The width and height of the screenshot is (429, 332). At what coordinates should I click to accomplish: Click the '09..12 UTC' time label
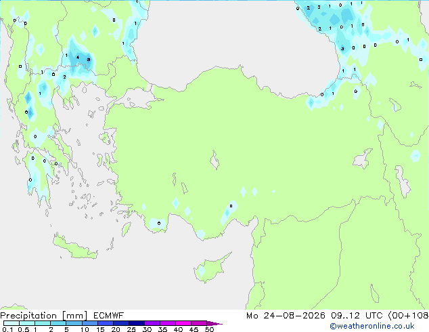[x=357, y=316]
